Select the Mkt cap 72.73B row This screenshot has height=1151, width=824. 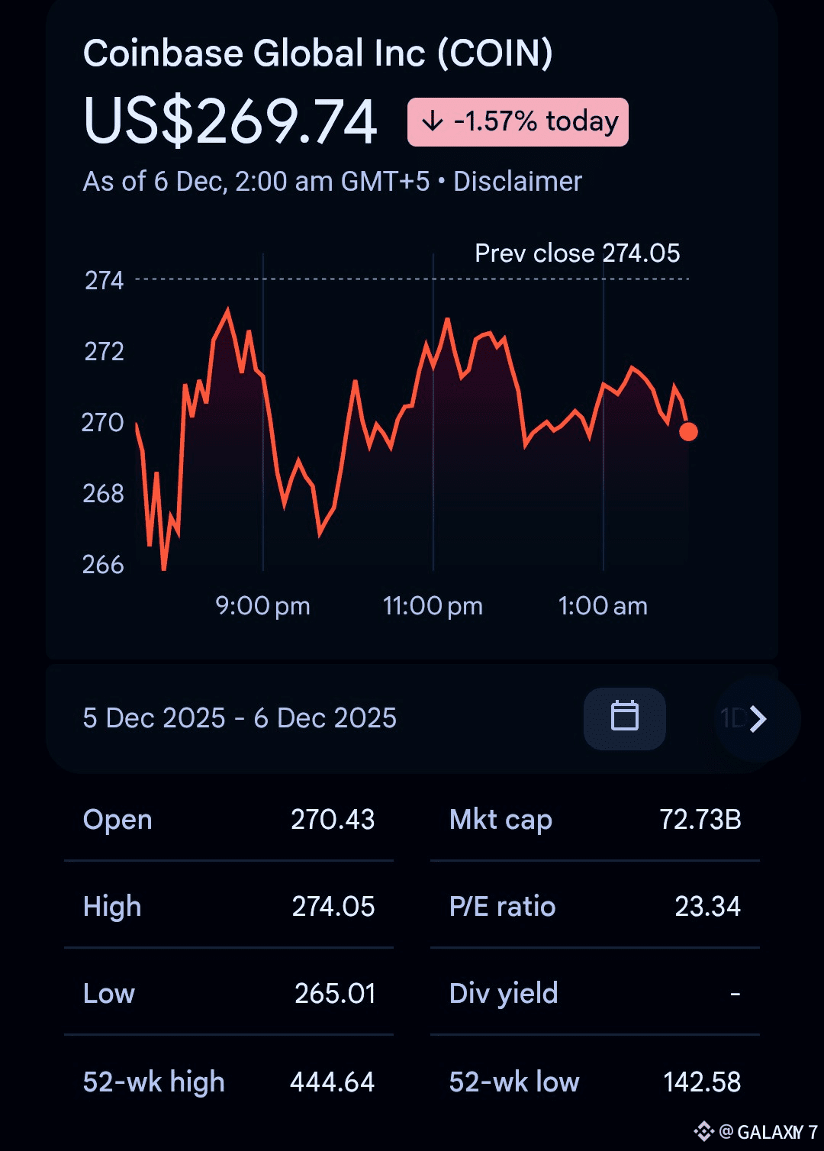click(x=595, y=820)
